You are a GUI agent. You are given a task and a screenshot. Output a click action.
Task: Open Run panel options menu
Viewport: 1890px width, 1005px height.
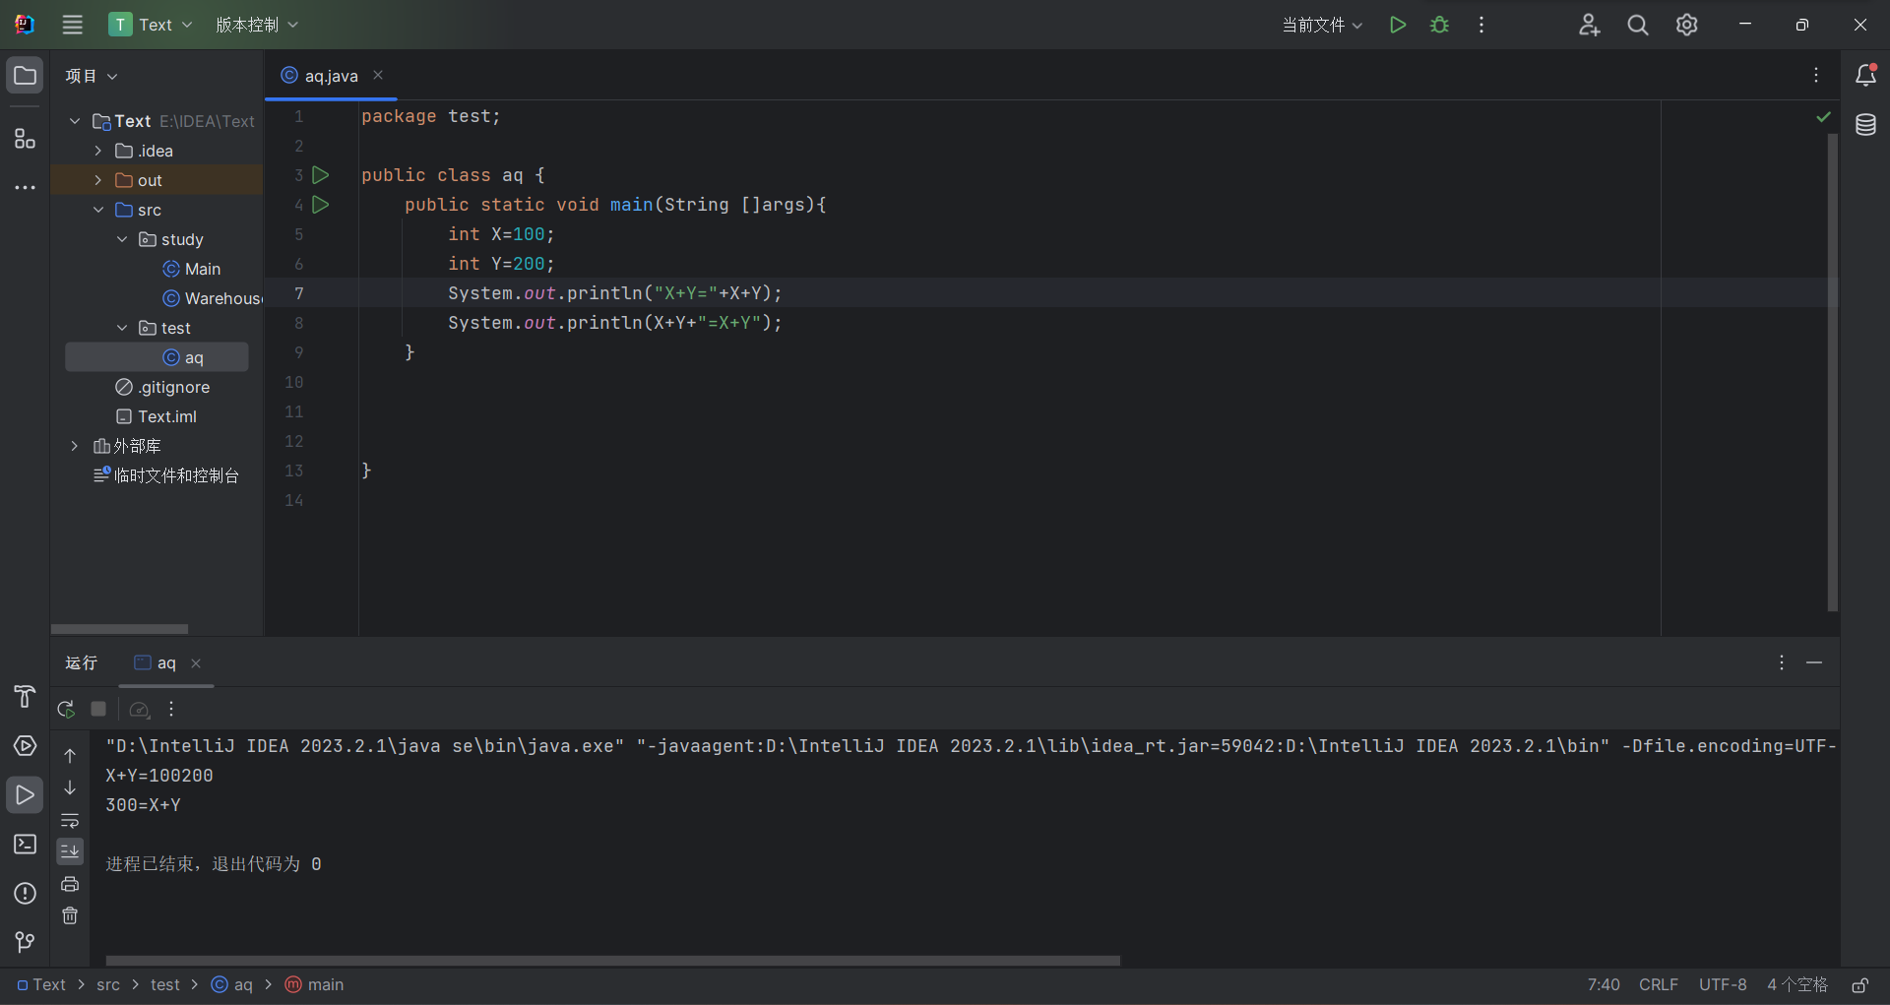[1782, 662]
